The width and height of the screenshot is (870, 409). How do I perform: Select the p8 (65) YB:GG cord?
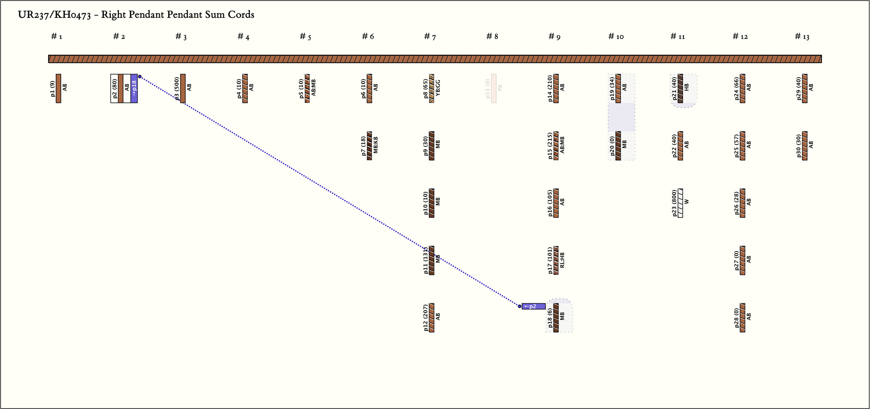tap(432, 88)
